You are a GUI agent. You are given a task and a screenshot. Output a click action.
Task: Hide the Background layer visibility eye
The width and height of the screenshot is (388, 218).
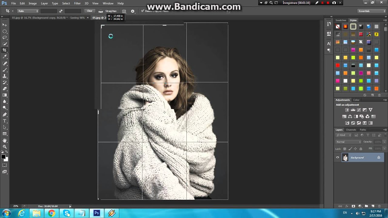pos(337,157)
